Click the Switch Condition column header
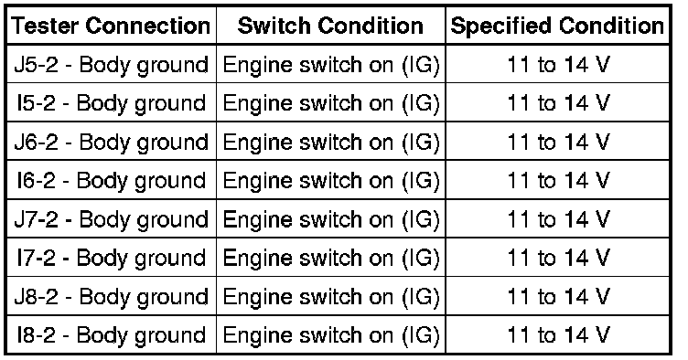 [x=331, y=26]
